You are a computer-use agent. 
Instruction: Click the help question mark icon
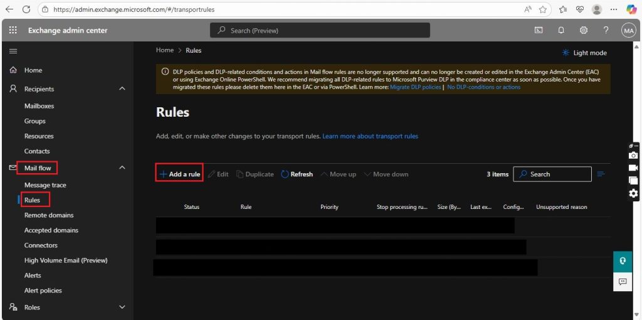coord(606,30)
